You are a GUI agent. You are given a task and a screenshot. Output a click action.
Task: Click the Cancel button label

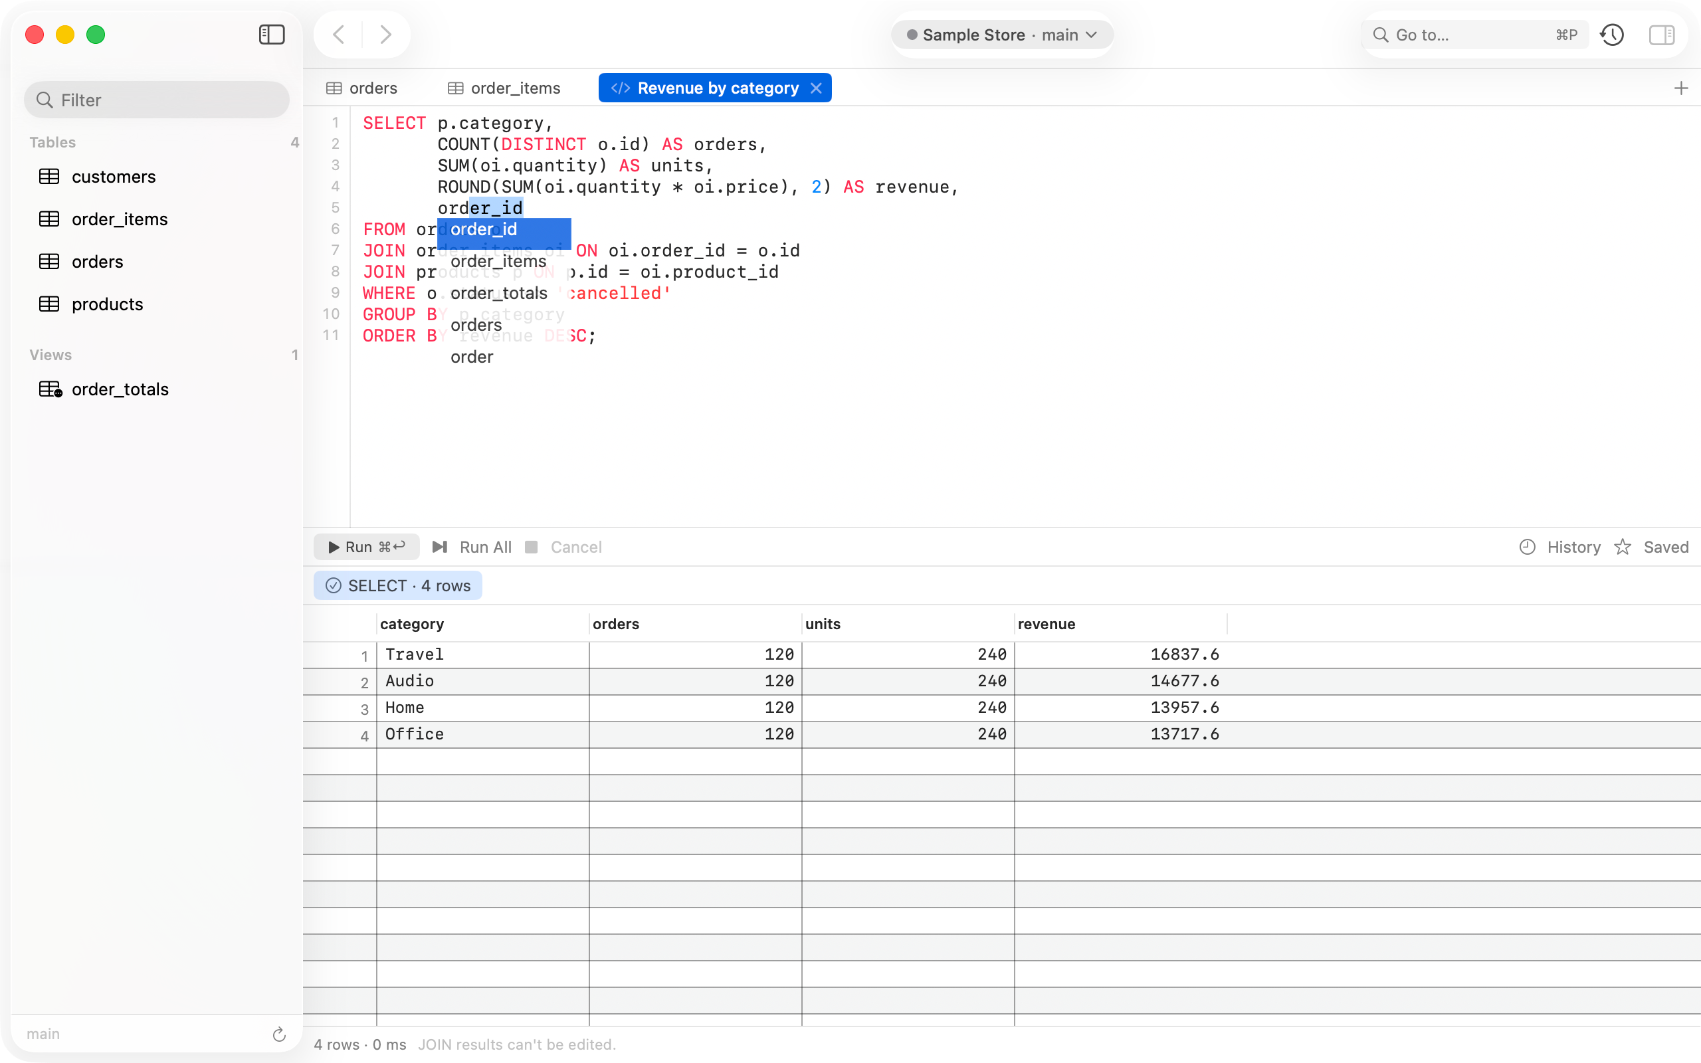pos(575,547)
